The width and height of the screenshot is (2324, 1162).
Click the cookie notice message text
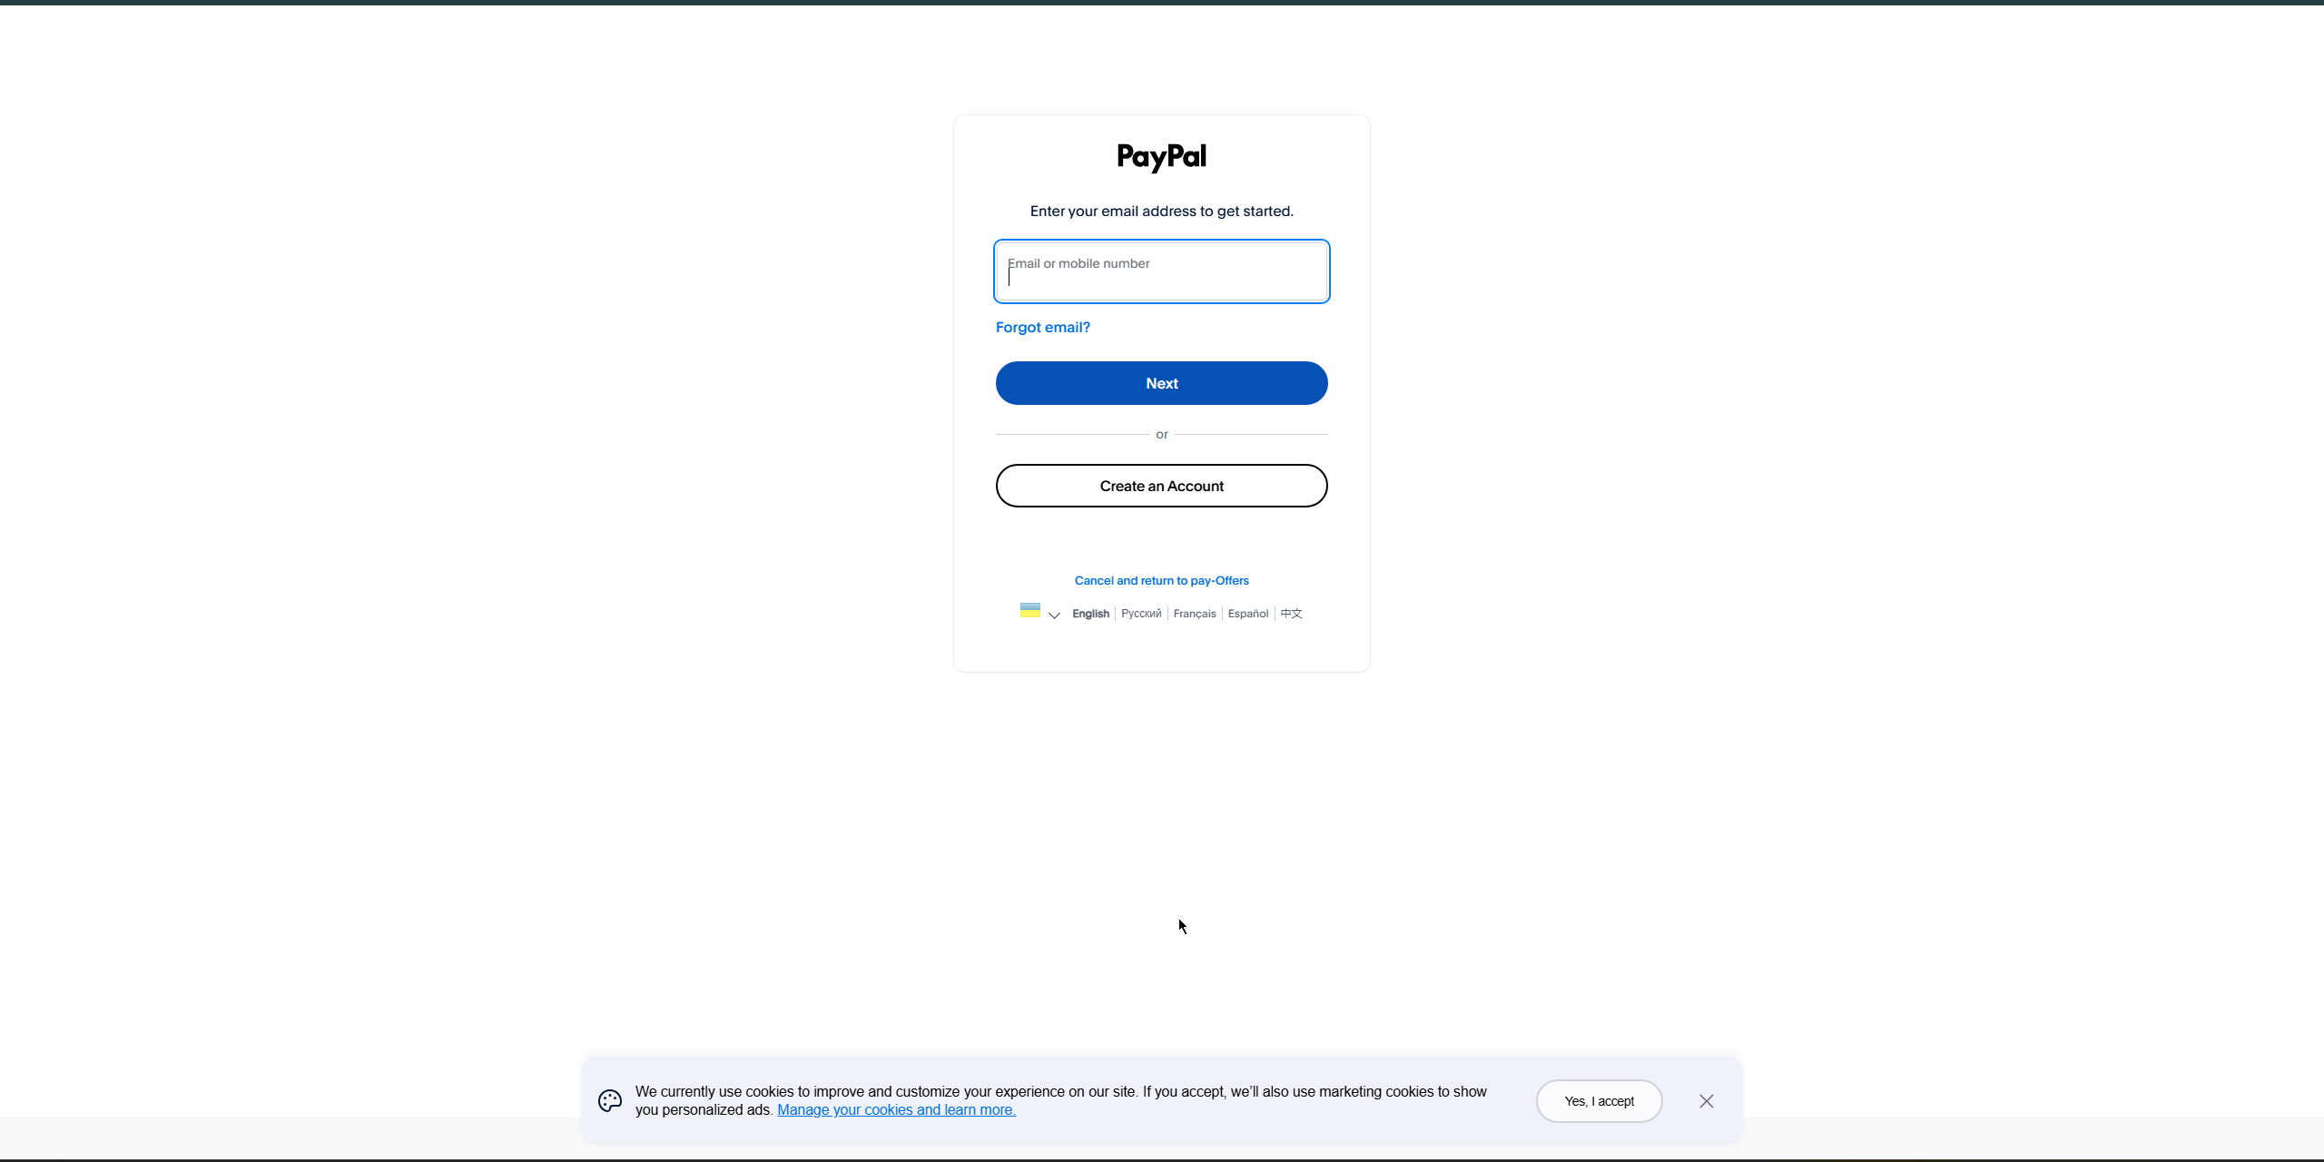(x=1061, y=1100)
